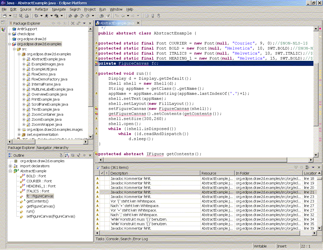Screen dimensions: 323x250
Task: Click the Java perspective icon in left bar
Action: pyautogui.click(x=3, y=29)
